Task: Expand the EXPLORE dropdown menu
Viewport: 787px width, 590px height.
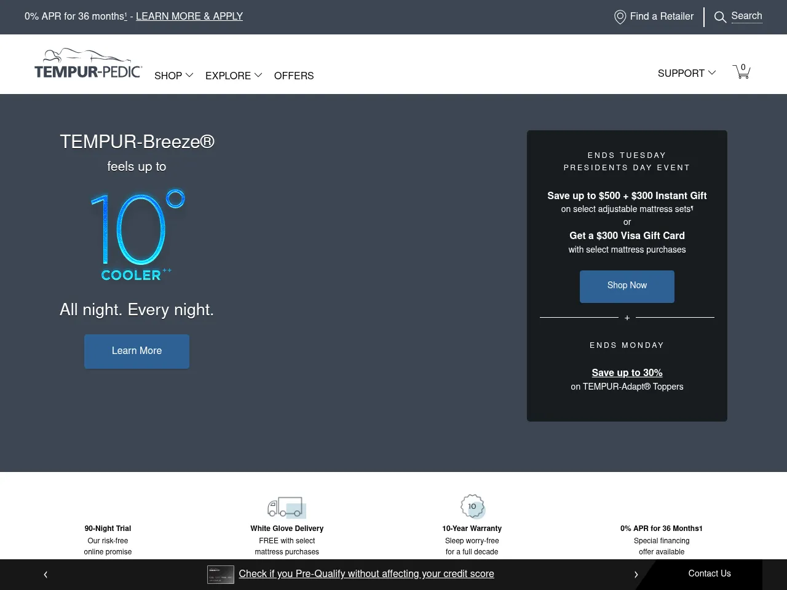Action: pos(233,76)
